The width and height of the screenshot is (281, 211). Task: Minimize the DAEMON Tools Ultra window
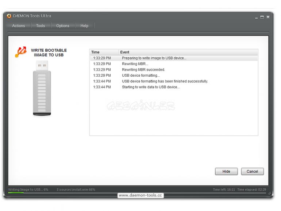(x=257, y=18)
